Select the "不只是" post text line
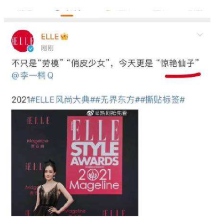The height and width of the screenshot is (221, 222). tap(105, 63)
